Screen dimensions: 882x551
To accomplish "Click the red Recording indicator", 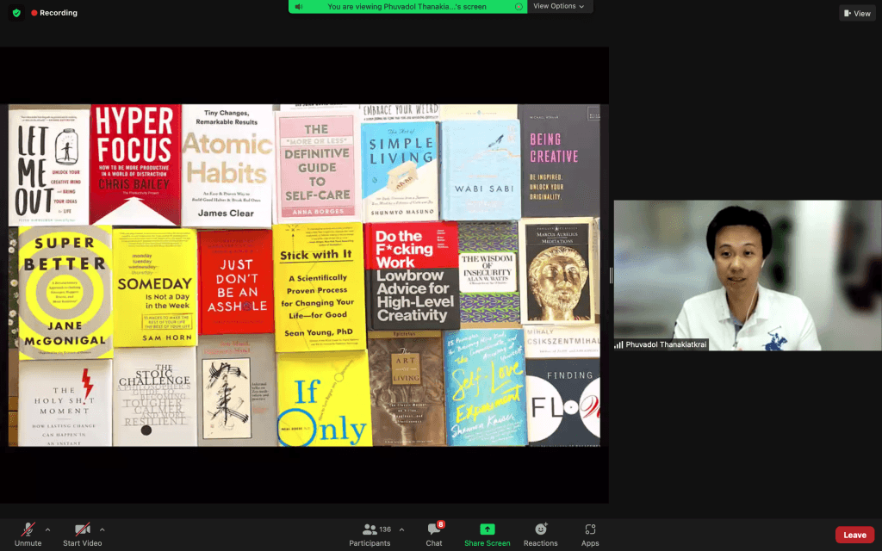I will coord(54,13).
